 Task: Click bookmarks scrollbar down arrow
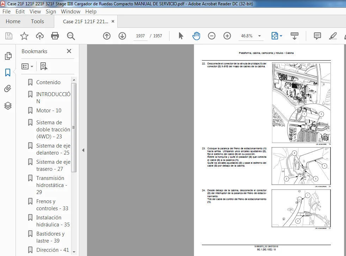(74, 252)
